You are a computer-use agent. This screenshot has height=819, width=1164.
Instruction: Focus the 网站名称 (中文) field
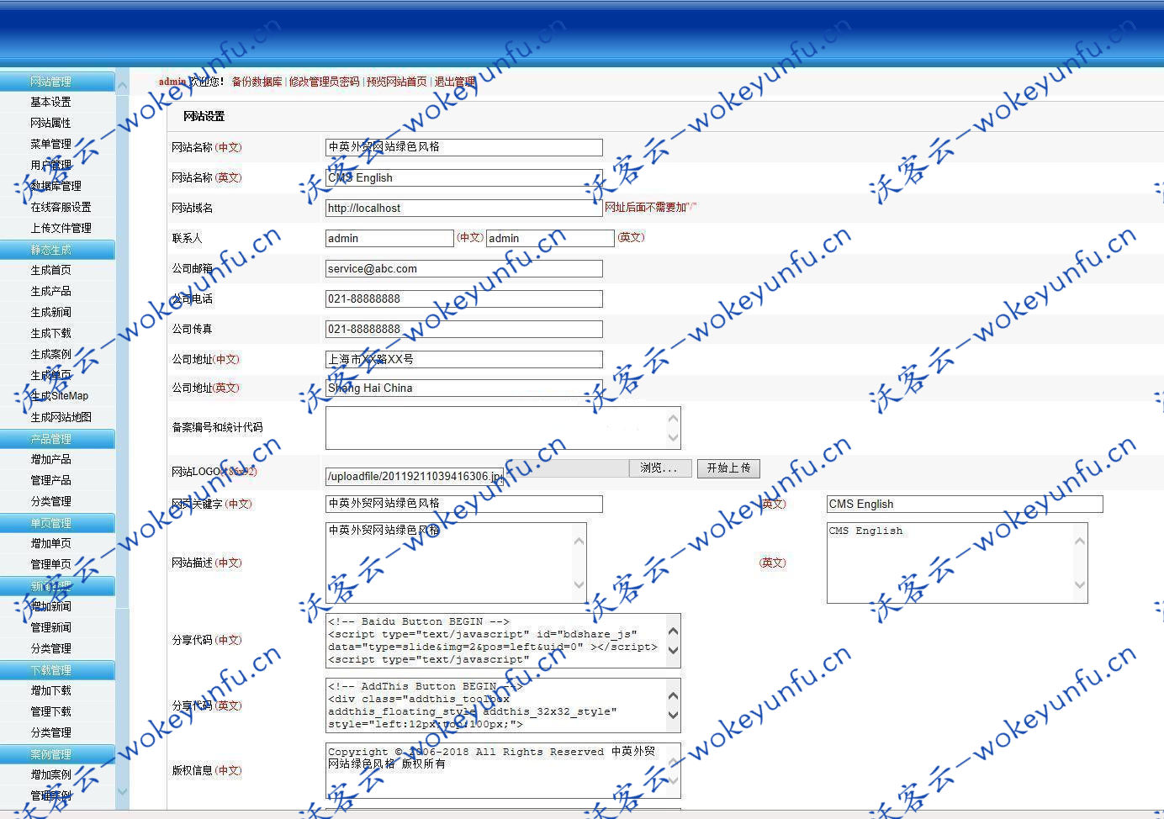pos(464,147)
